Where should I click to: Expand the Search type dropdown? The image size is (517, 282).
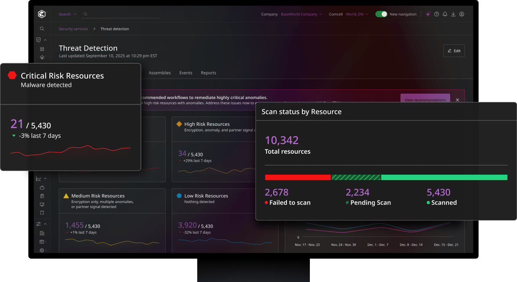[x=67, y=14]
